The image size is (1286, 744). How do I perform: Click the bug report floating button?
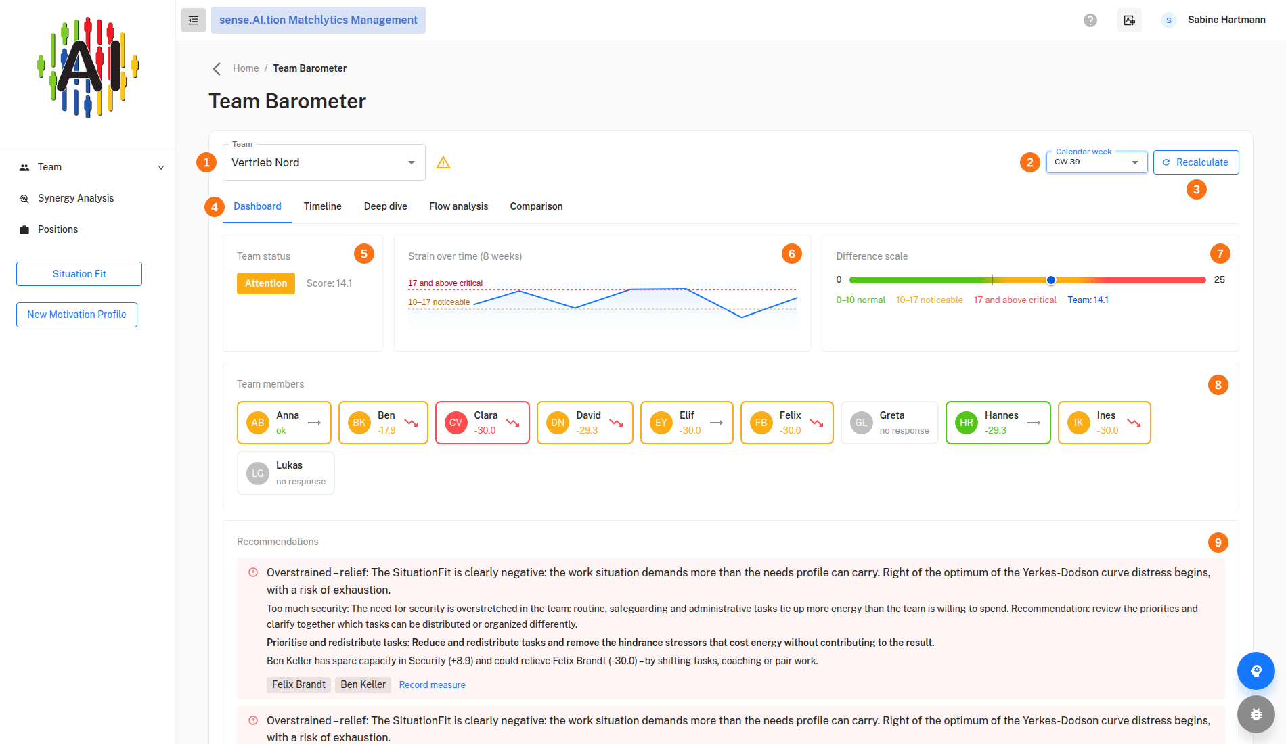(1256, 714)
